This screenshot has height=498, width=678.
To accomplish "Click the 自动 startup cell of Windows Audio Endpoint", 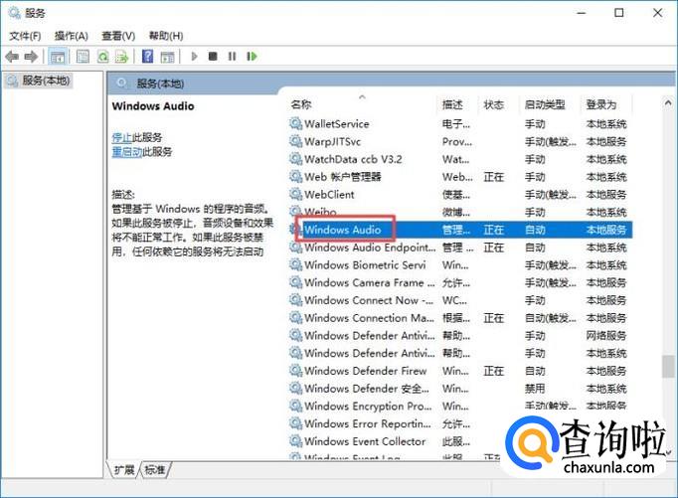I will 535,248.
